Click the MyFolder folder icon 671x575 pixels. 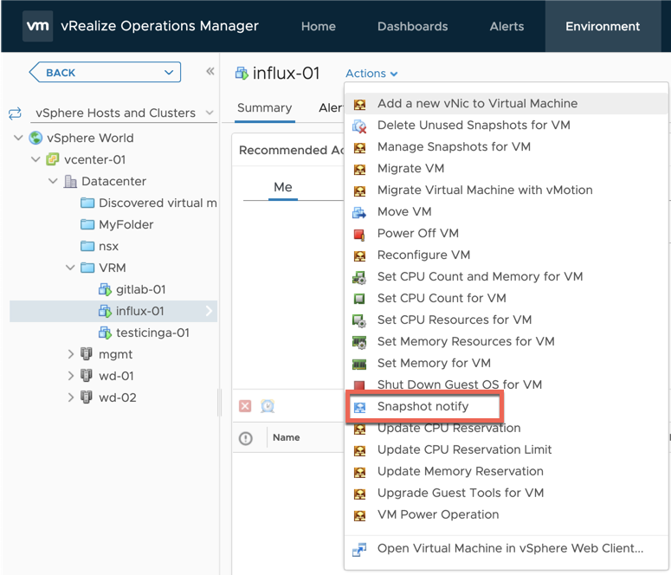[x=87, y=224]
